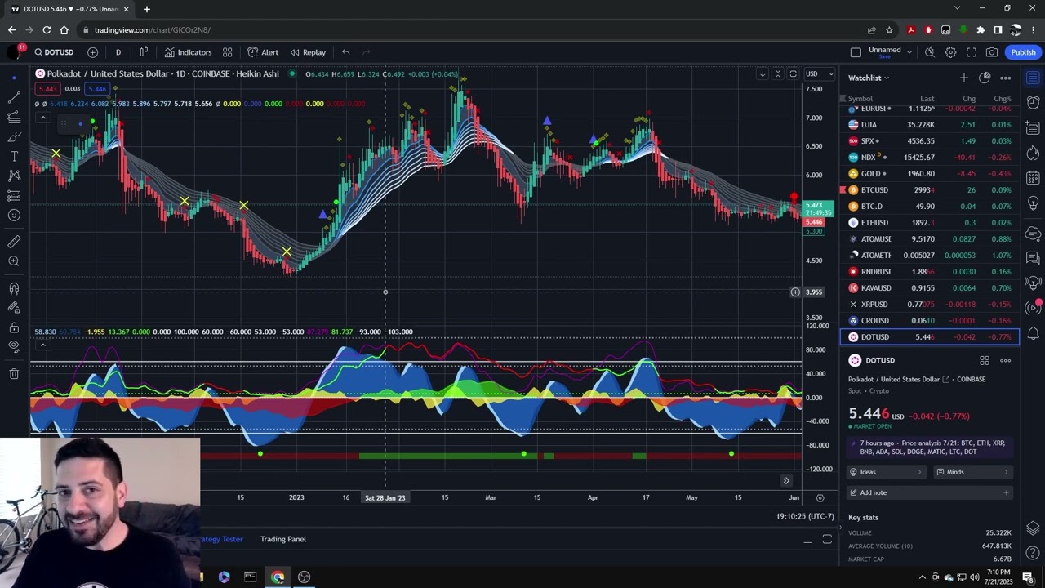Image resolution: width=1045 pixels, height=588 pixels.
Task: Jump to latest bar on the chart
Action: (x=786, y=481)
